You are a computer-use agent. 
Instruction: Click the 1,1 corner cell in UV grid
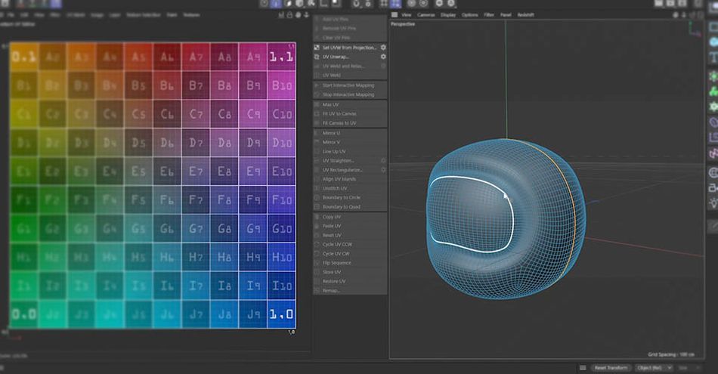(282, 57)
